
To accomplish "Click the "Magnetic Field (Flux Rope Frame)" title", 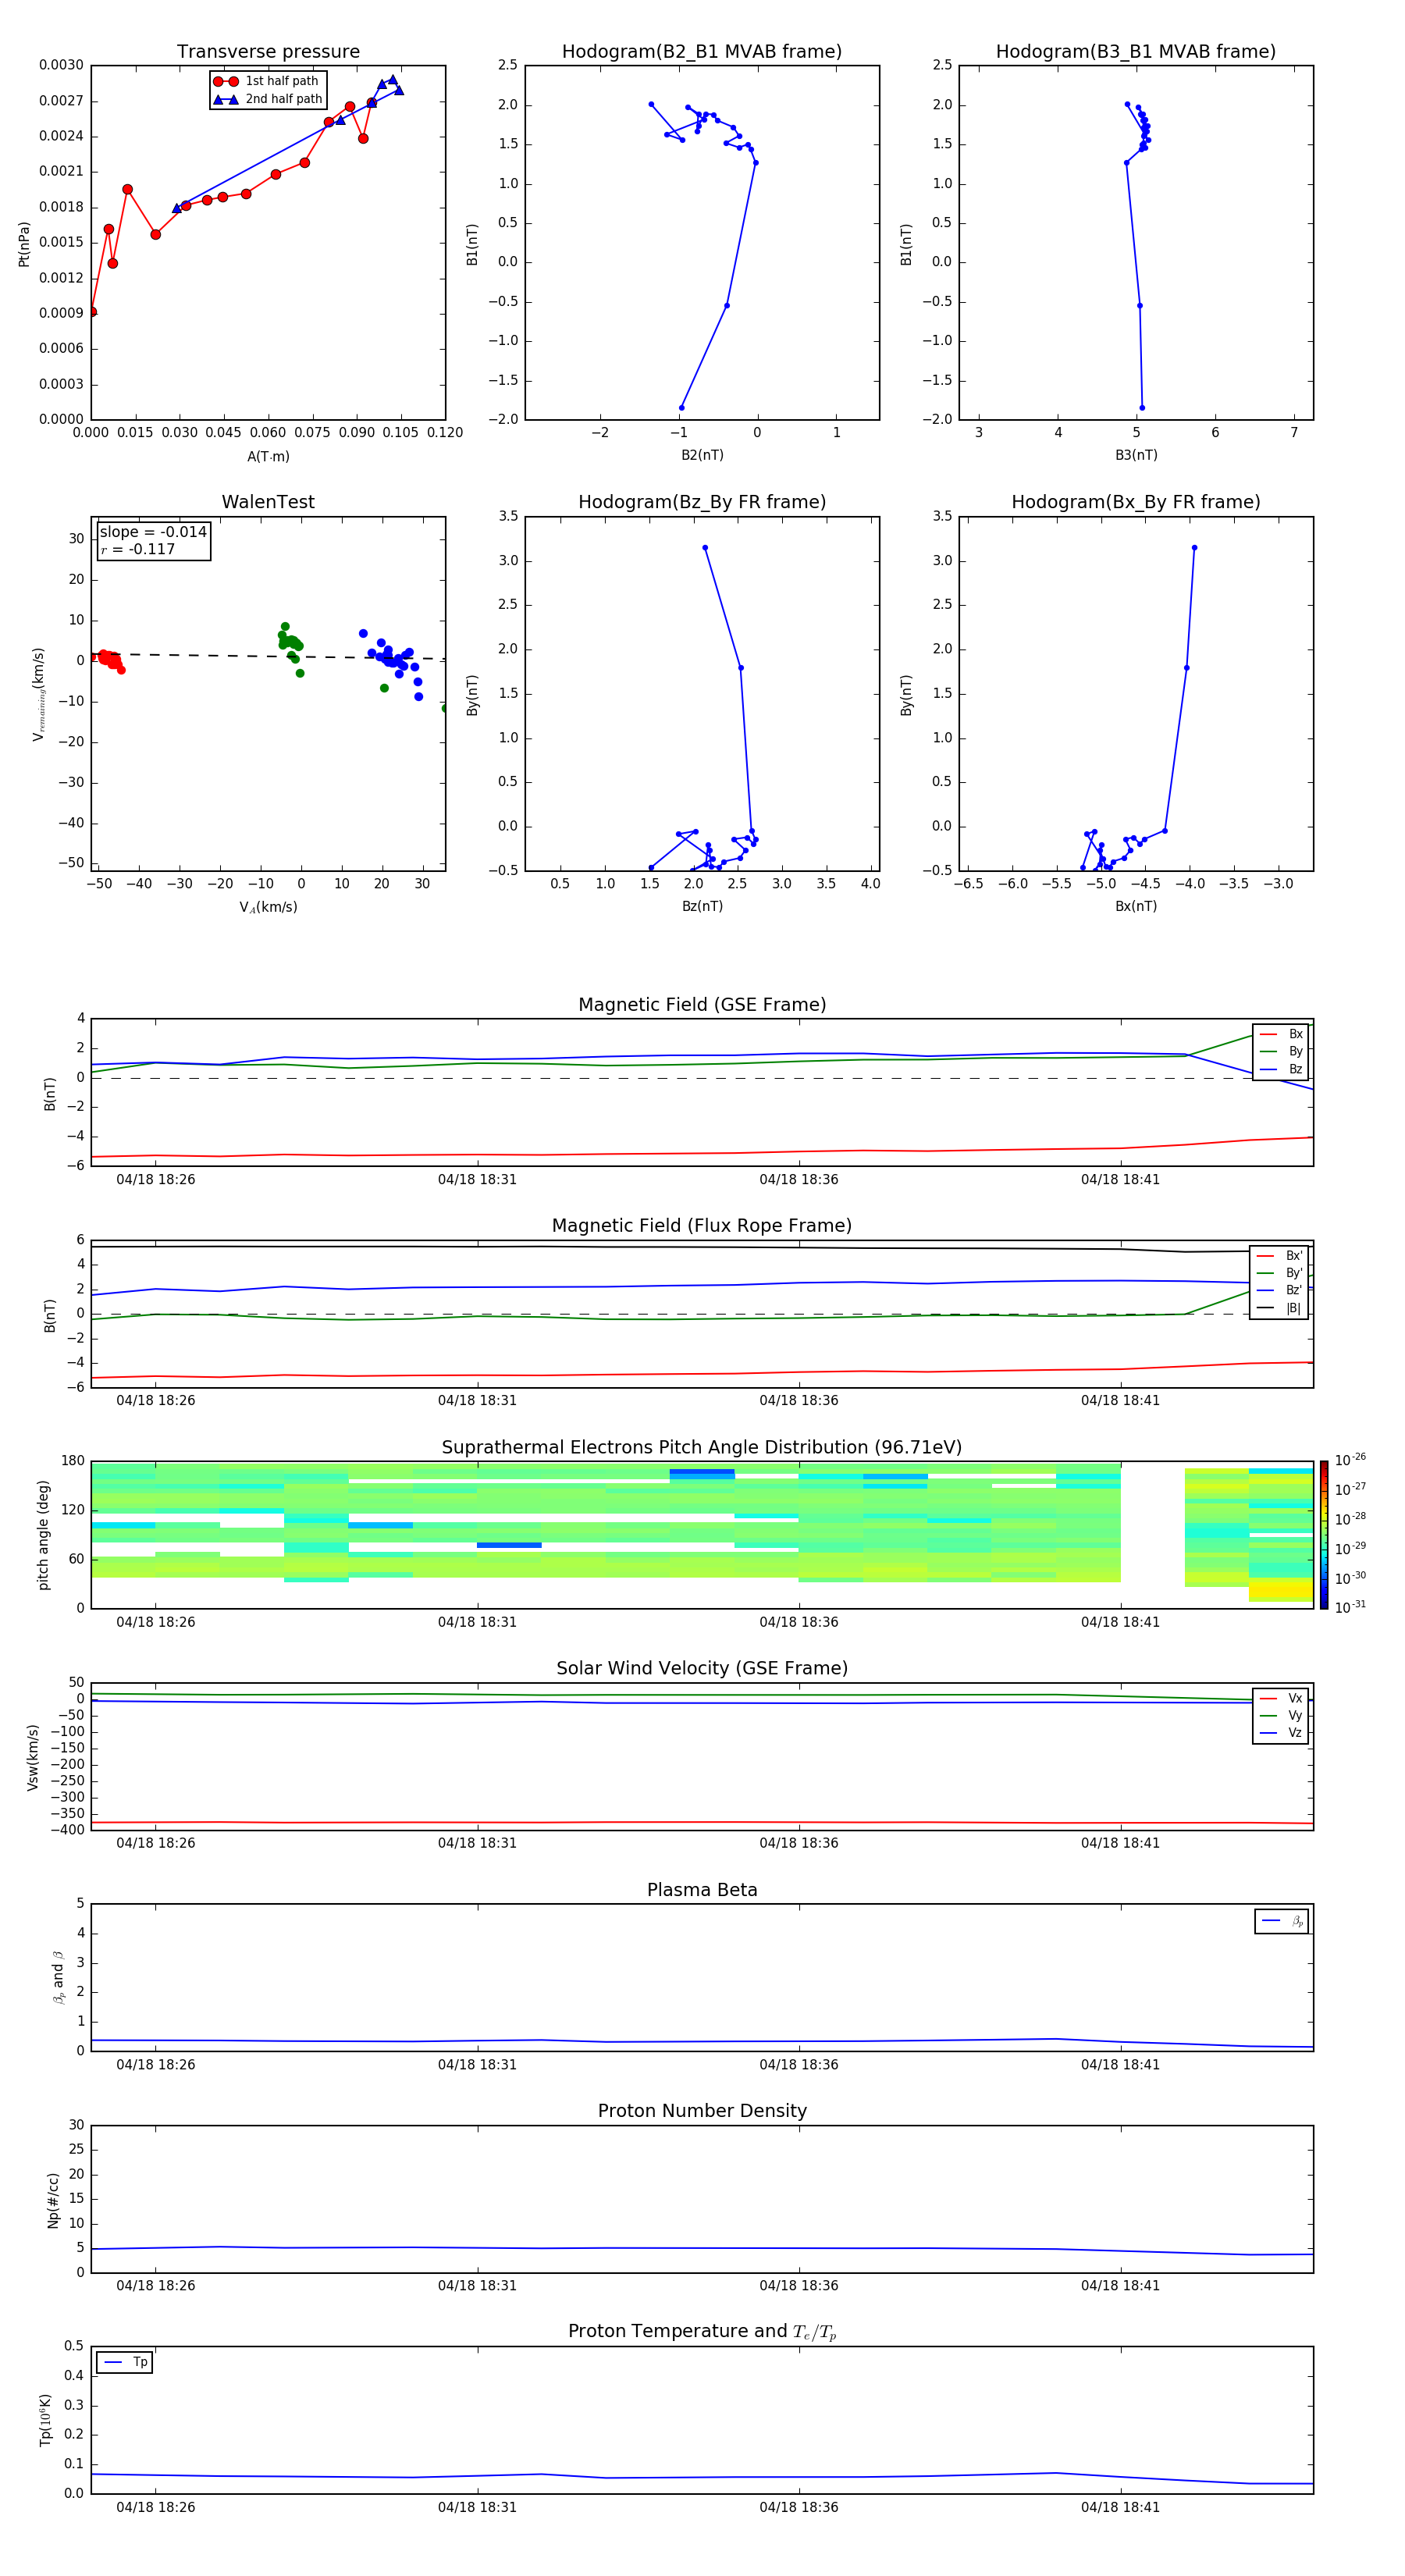I will 702,1226.
